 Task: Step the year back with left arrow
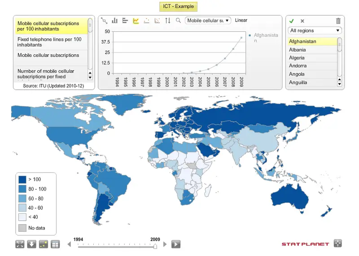pyautogui.click(x=69, y=244)
